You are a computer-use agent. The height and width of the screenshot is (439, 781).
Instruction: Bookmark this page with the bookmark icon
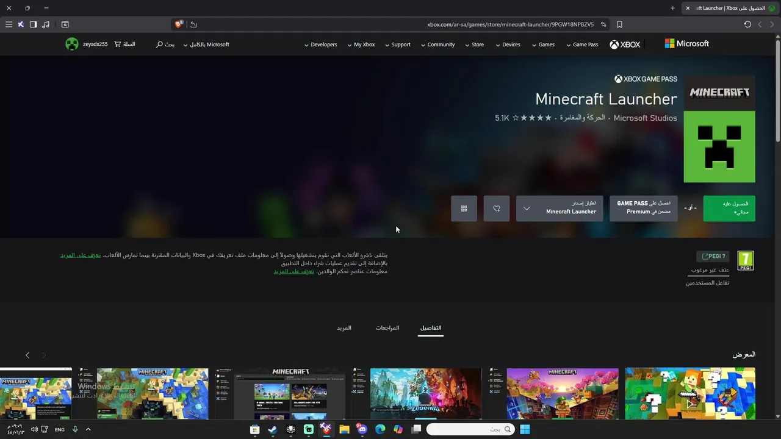[619, 24]
